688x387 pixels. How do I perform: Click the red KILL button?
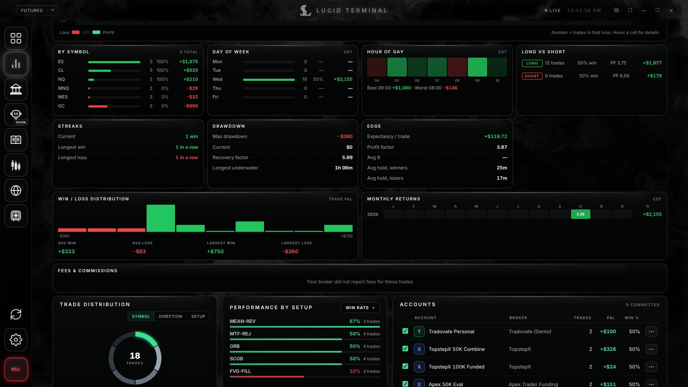16,369
